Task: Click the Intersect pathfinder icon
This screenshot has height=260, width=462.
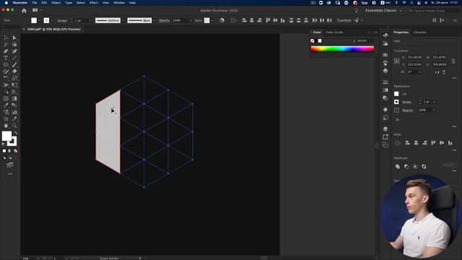Action: 415,167
